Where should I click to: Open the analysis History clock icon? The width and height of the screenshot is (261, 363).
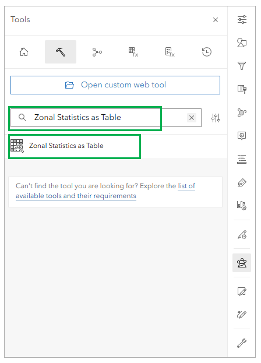click(206, 52)
